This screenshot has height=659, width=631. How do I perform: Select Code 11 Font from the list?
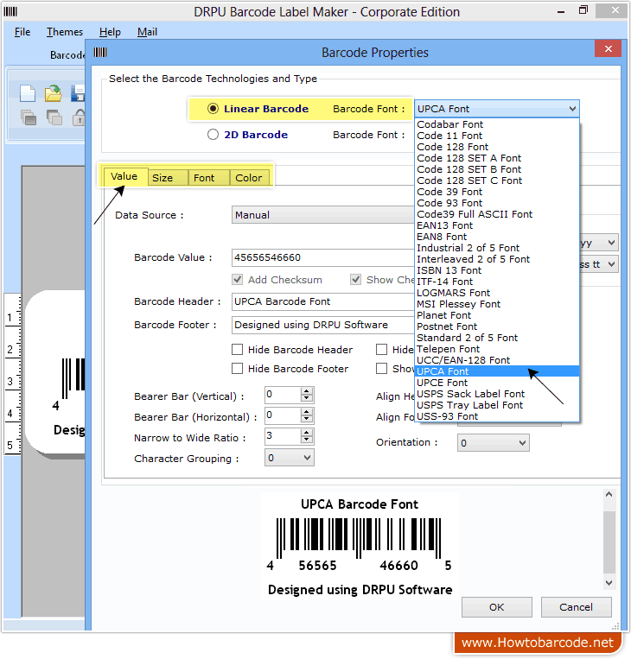click(x=497, y=136)
